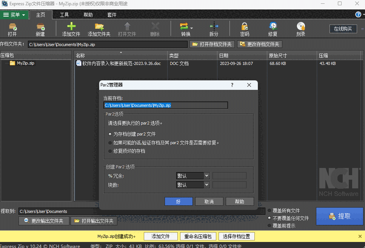Open the green 菜单 dropdown menu
Screen dimensions: 365x248
(14, 15)
